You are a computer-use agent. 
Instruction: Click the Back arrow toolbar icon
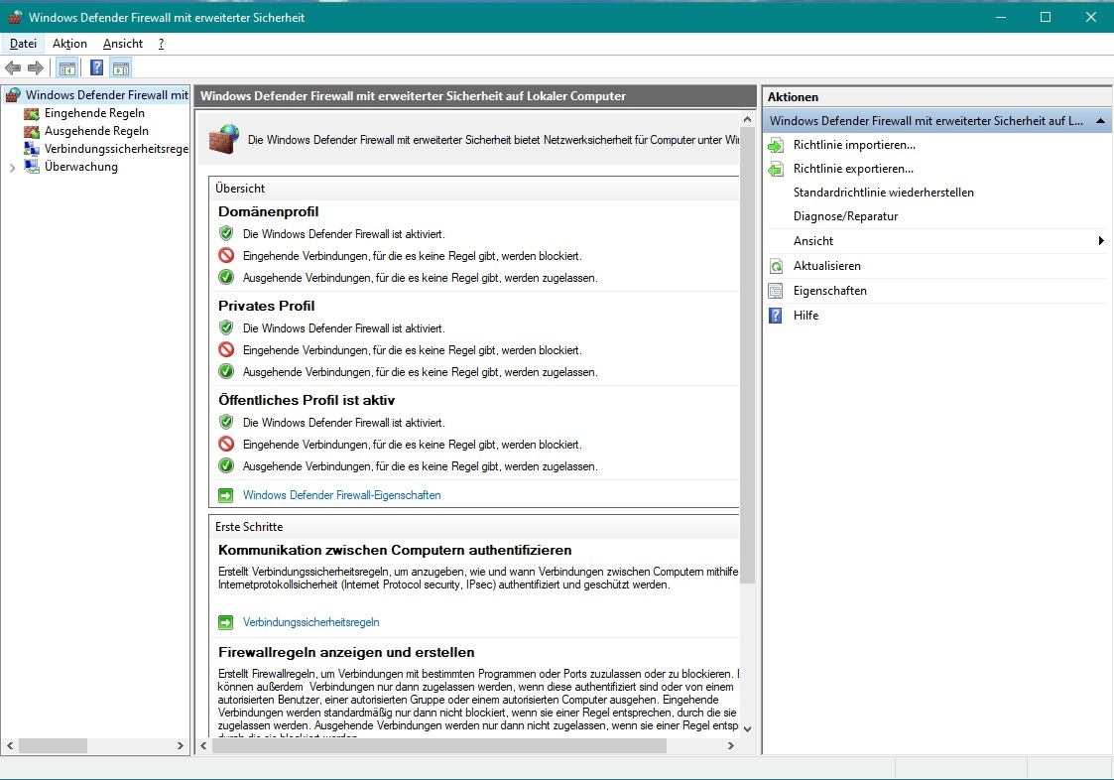(x=13, y=67)
